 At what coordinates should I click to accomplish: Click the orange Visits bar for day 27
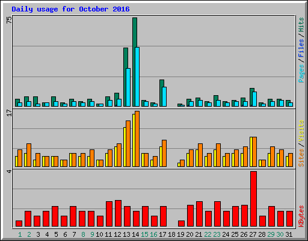coord(254,152)
